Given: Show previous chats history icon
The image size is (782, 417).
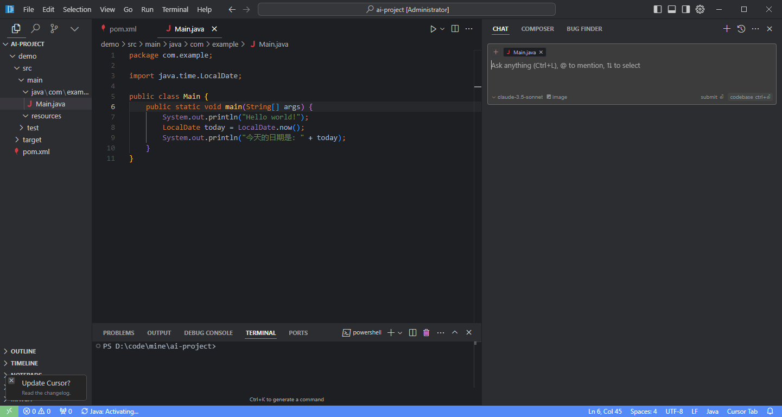Looking at the screenshot, I should pyautogui.click(x=741, y=29).
